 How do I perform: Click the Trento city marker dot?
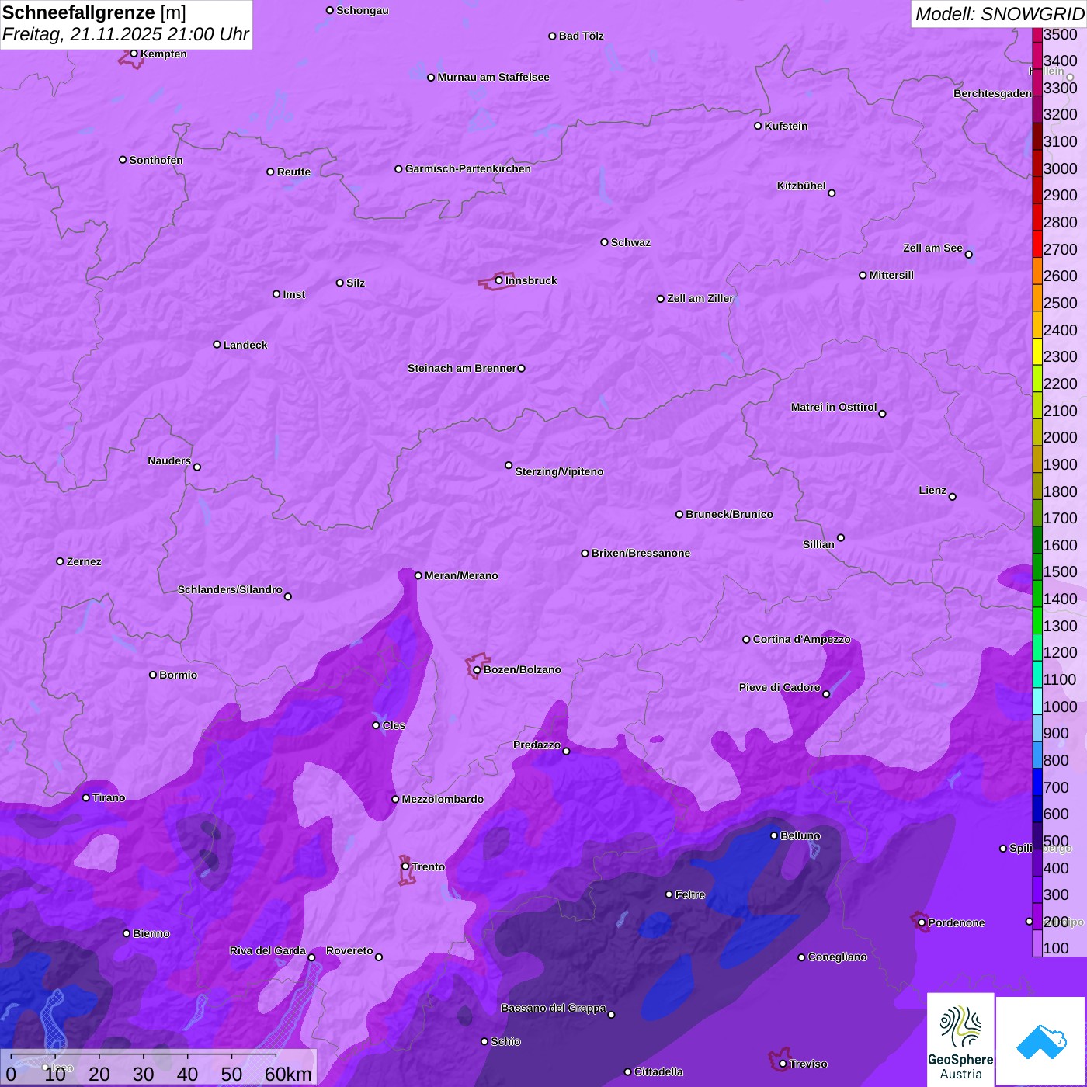tap(405, 866)
